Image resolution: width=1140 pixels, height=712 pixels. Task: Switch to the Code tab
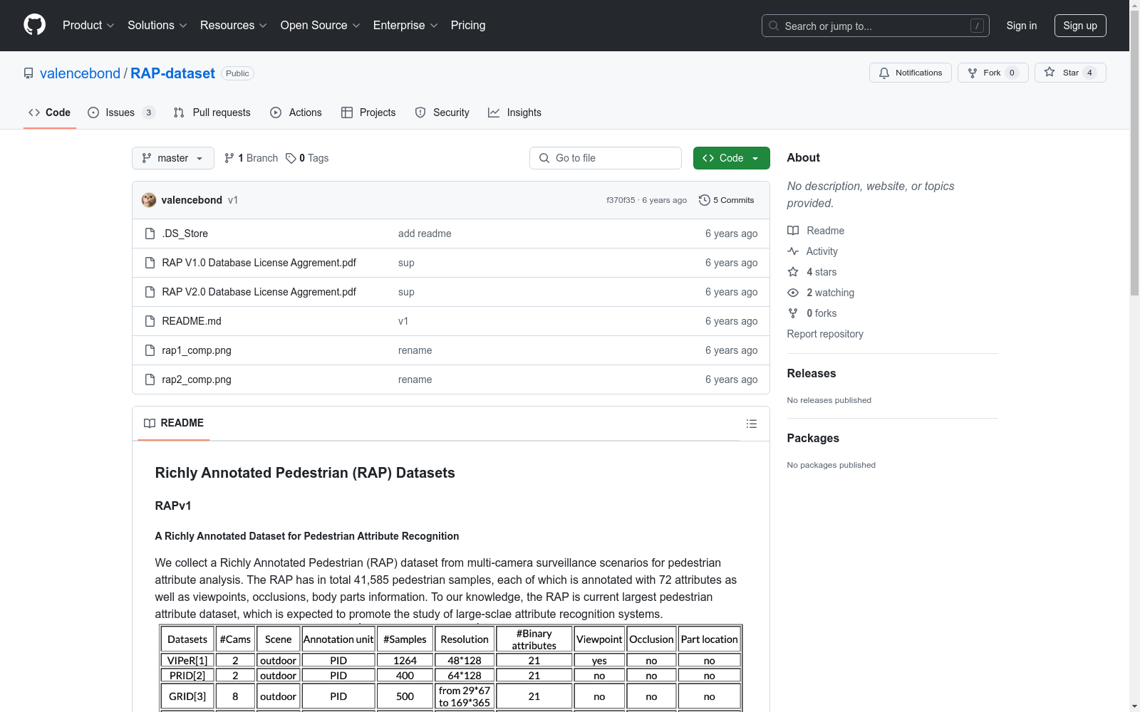point(50,112)
